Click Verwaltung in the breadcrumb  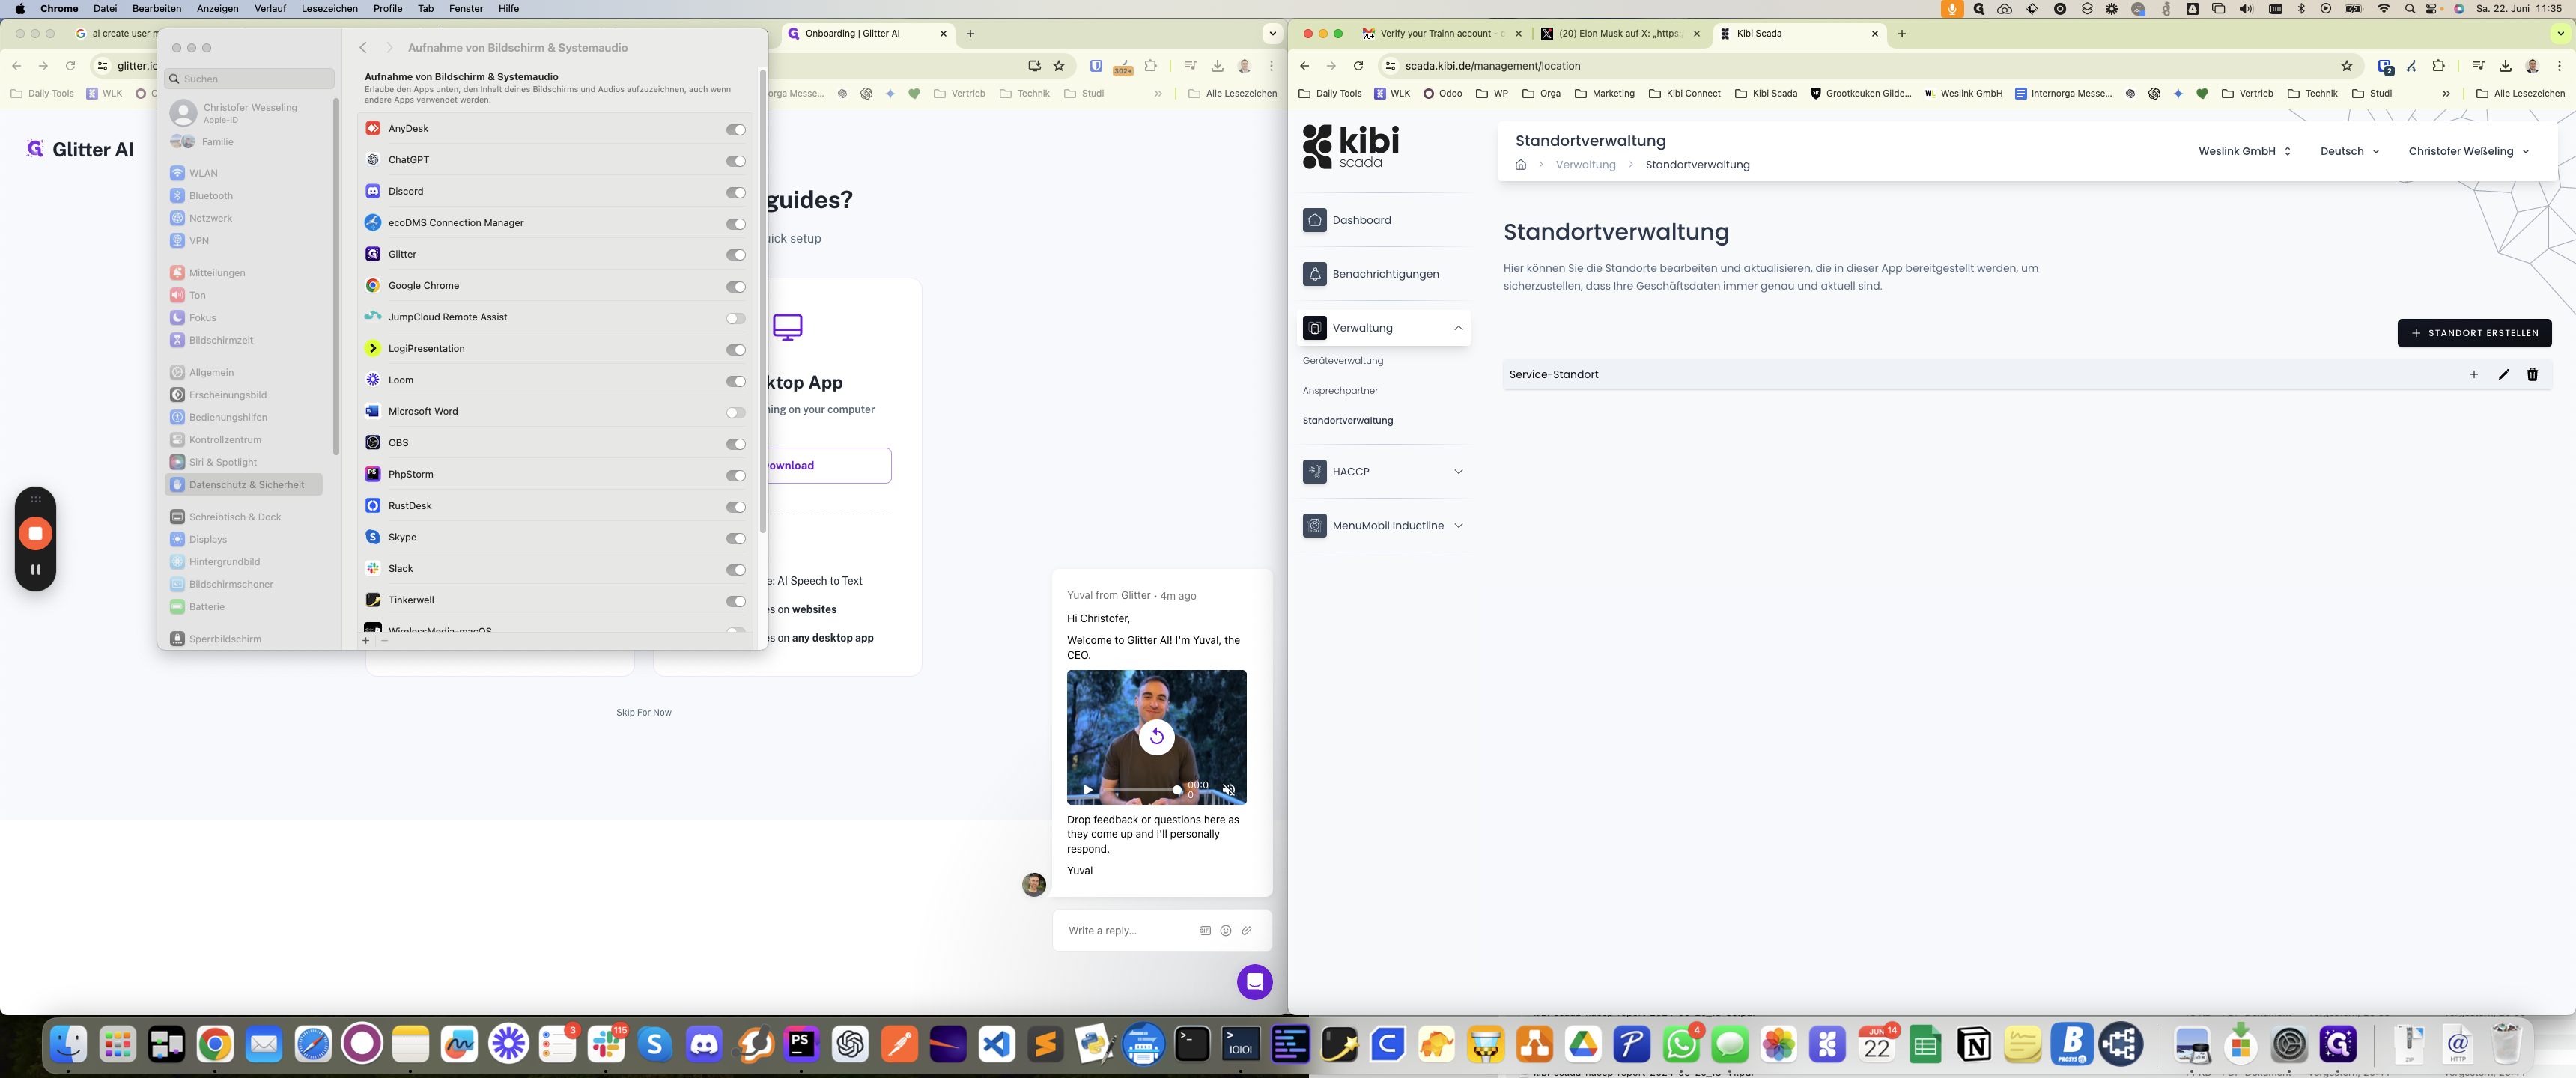tap(1585, 165)
